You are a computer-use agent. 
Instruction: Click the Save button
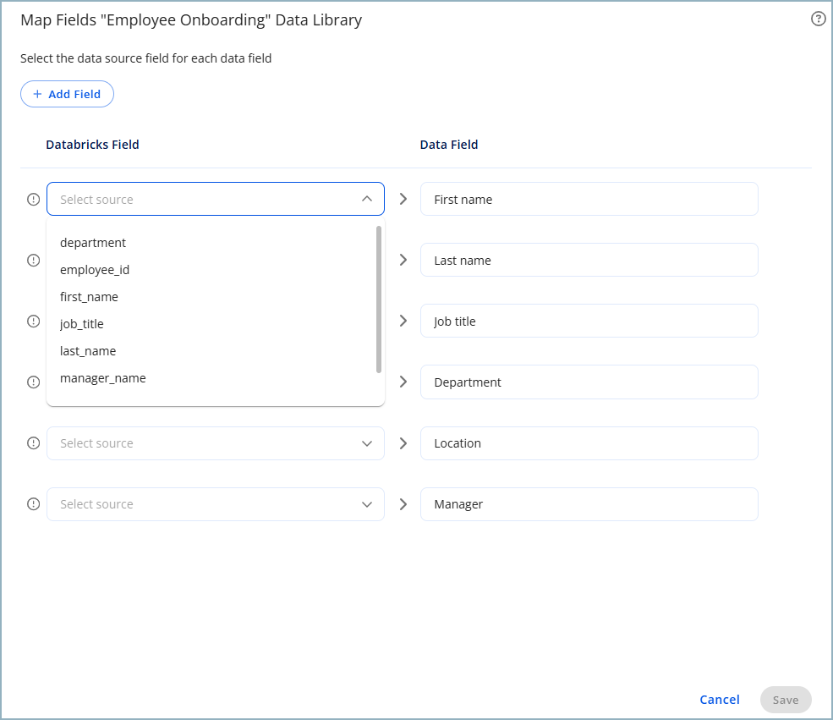[x=785, y=700]
